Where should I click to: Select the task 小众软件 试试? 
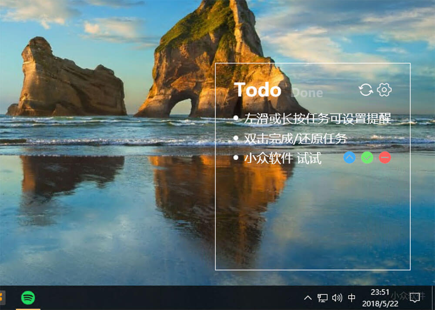282,158
